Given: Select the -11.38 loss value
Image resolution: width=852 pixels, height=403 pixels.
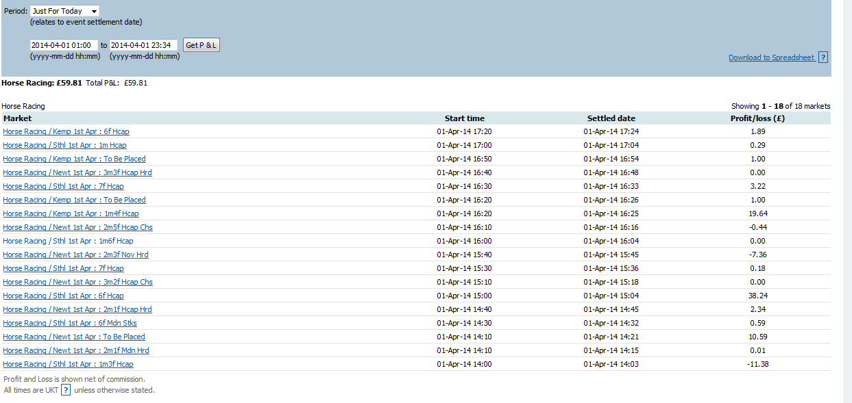Looking at the screenshot, I should click(757, 364).
